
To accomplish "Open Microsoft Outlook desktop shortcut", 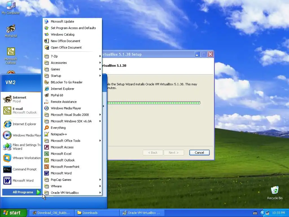I will pos(11,56).
